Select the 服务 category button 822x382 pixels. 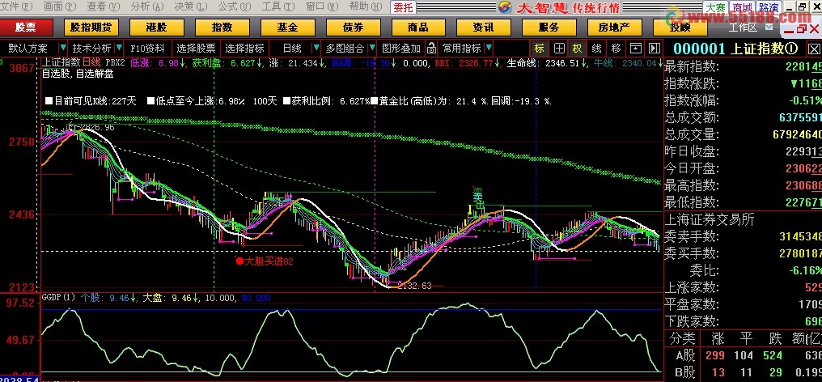point(549,28)
